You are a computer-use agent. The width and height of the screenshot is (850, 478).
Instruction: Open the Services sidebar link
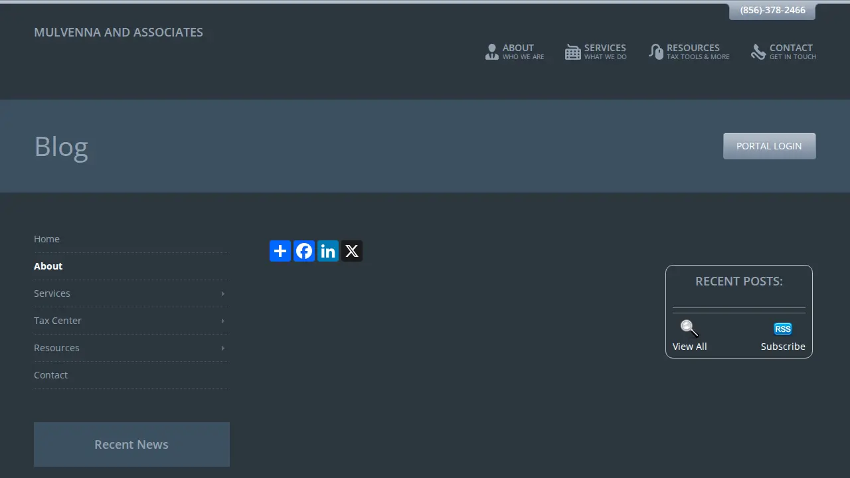pyautogui.click(x=52, y=293)
